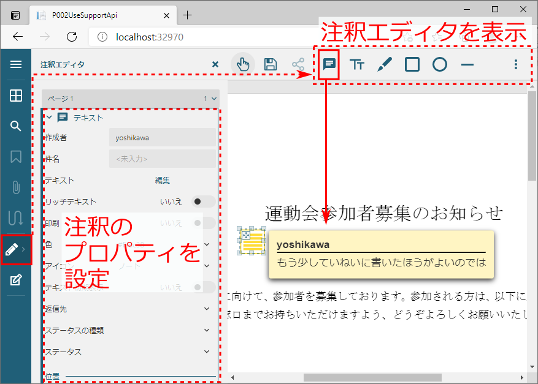Toggle the リッチテキスト switch
Image resolution: width=538 pixels, height=384 pixels.
(x=203, y=201)
